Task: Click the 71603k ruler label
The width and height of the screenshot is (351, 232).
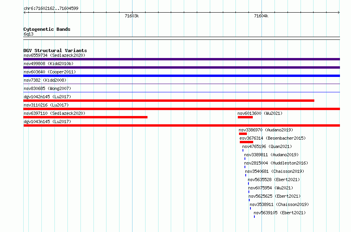Action: [x=132, y=16]
